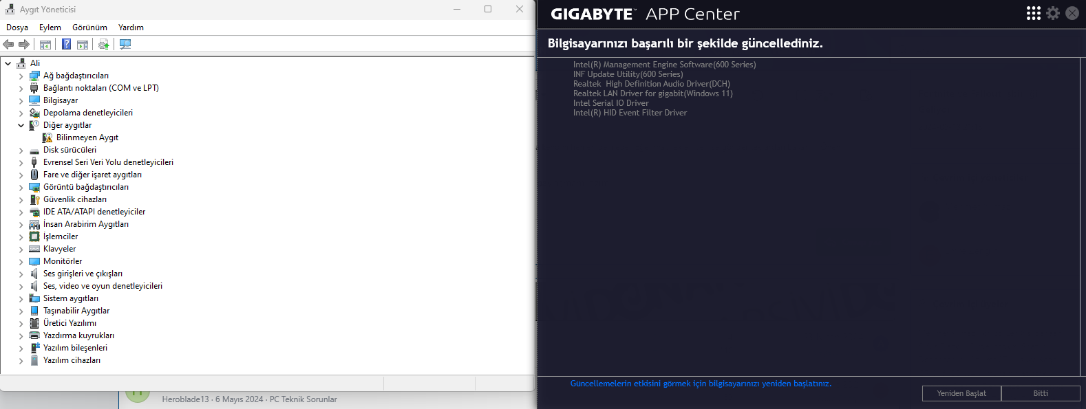Viewport: 1086px width, 409px height.
Task: Select Realtek LAN Driver for gigabit entry
Action: pos(653,93)
